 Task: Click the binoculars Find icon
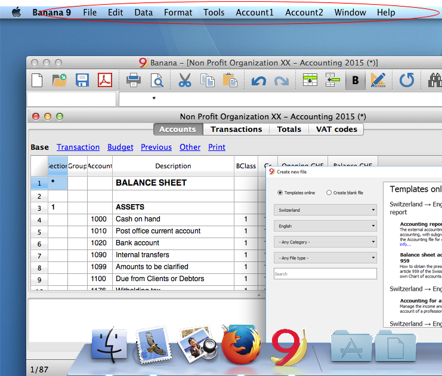[x=435, y=81]
